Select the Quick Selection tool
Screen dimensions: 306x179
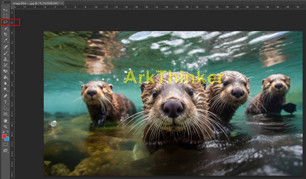[x=5, y=29]
